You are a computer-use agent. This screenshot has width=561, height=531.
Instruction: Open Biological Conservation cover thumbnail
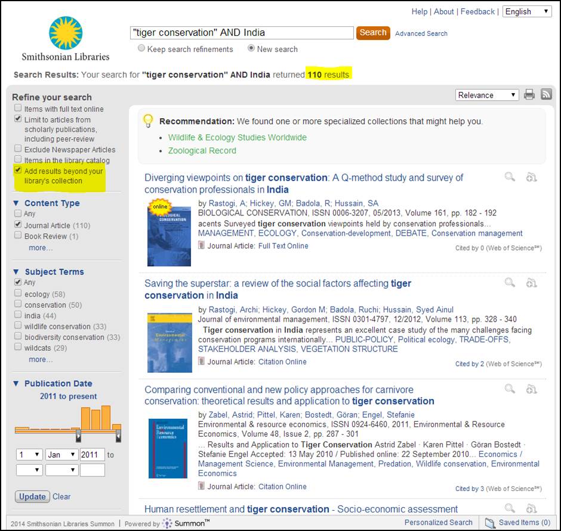pyautogui.click(x=169, y=236)
